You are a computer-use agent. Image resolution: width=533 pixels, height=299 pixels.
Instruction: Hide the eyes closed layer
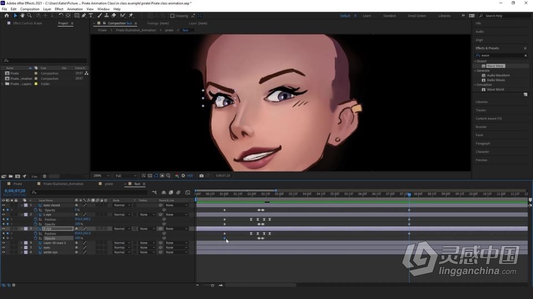click(3, 205)
